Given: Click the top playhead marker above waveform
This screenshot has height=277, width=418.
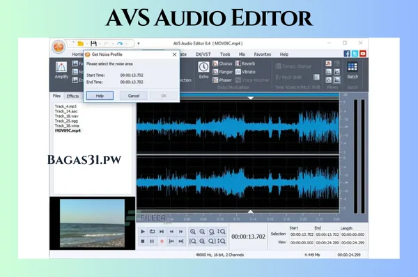Looking at the screenshot, I should tap(250, 98).
